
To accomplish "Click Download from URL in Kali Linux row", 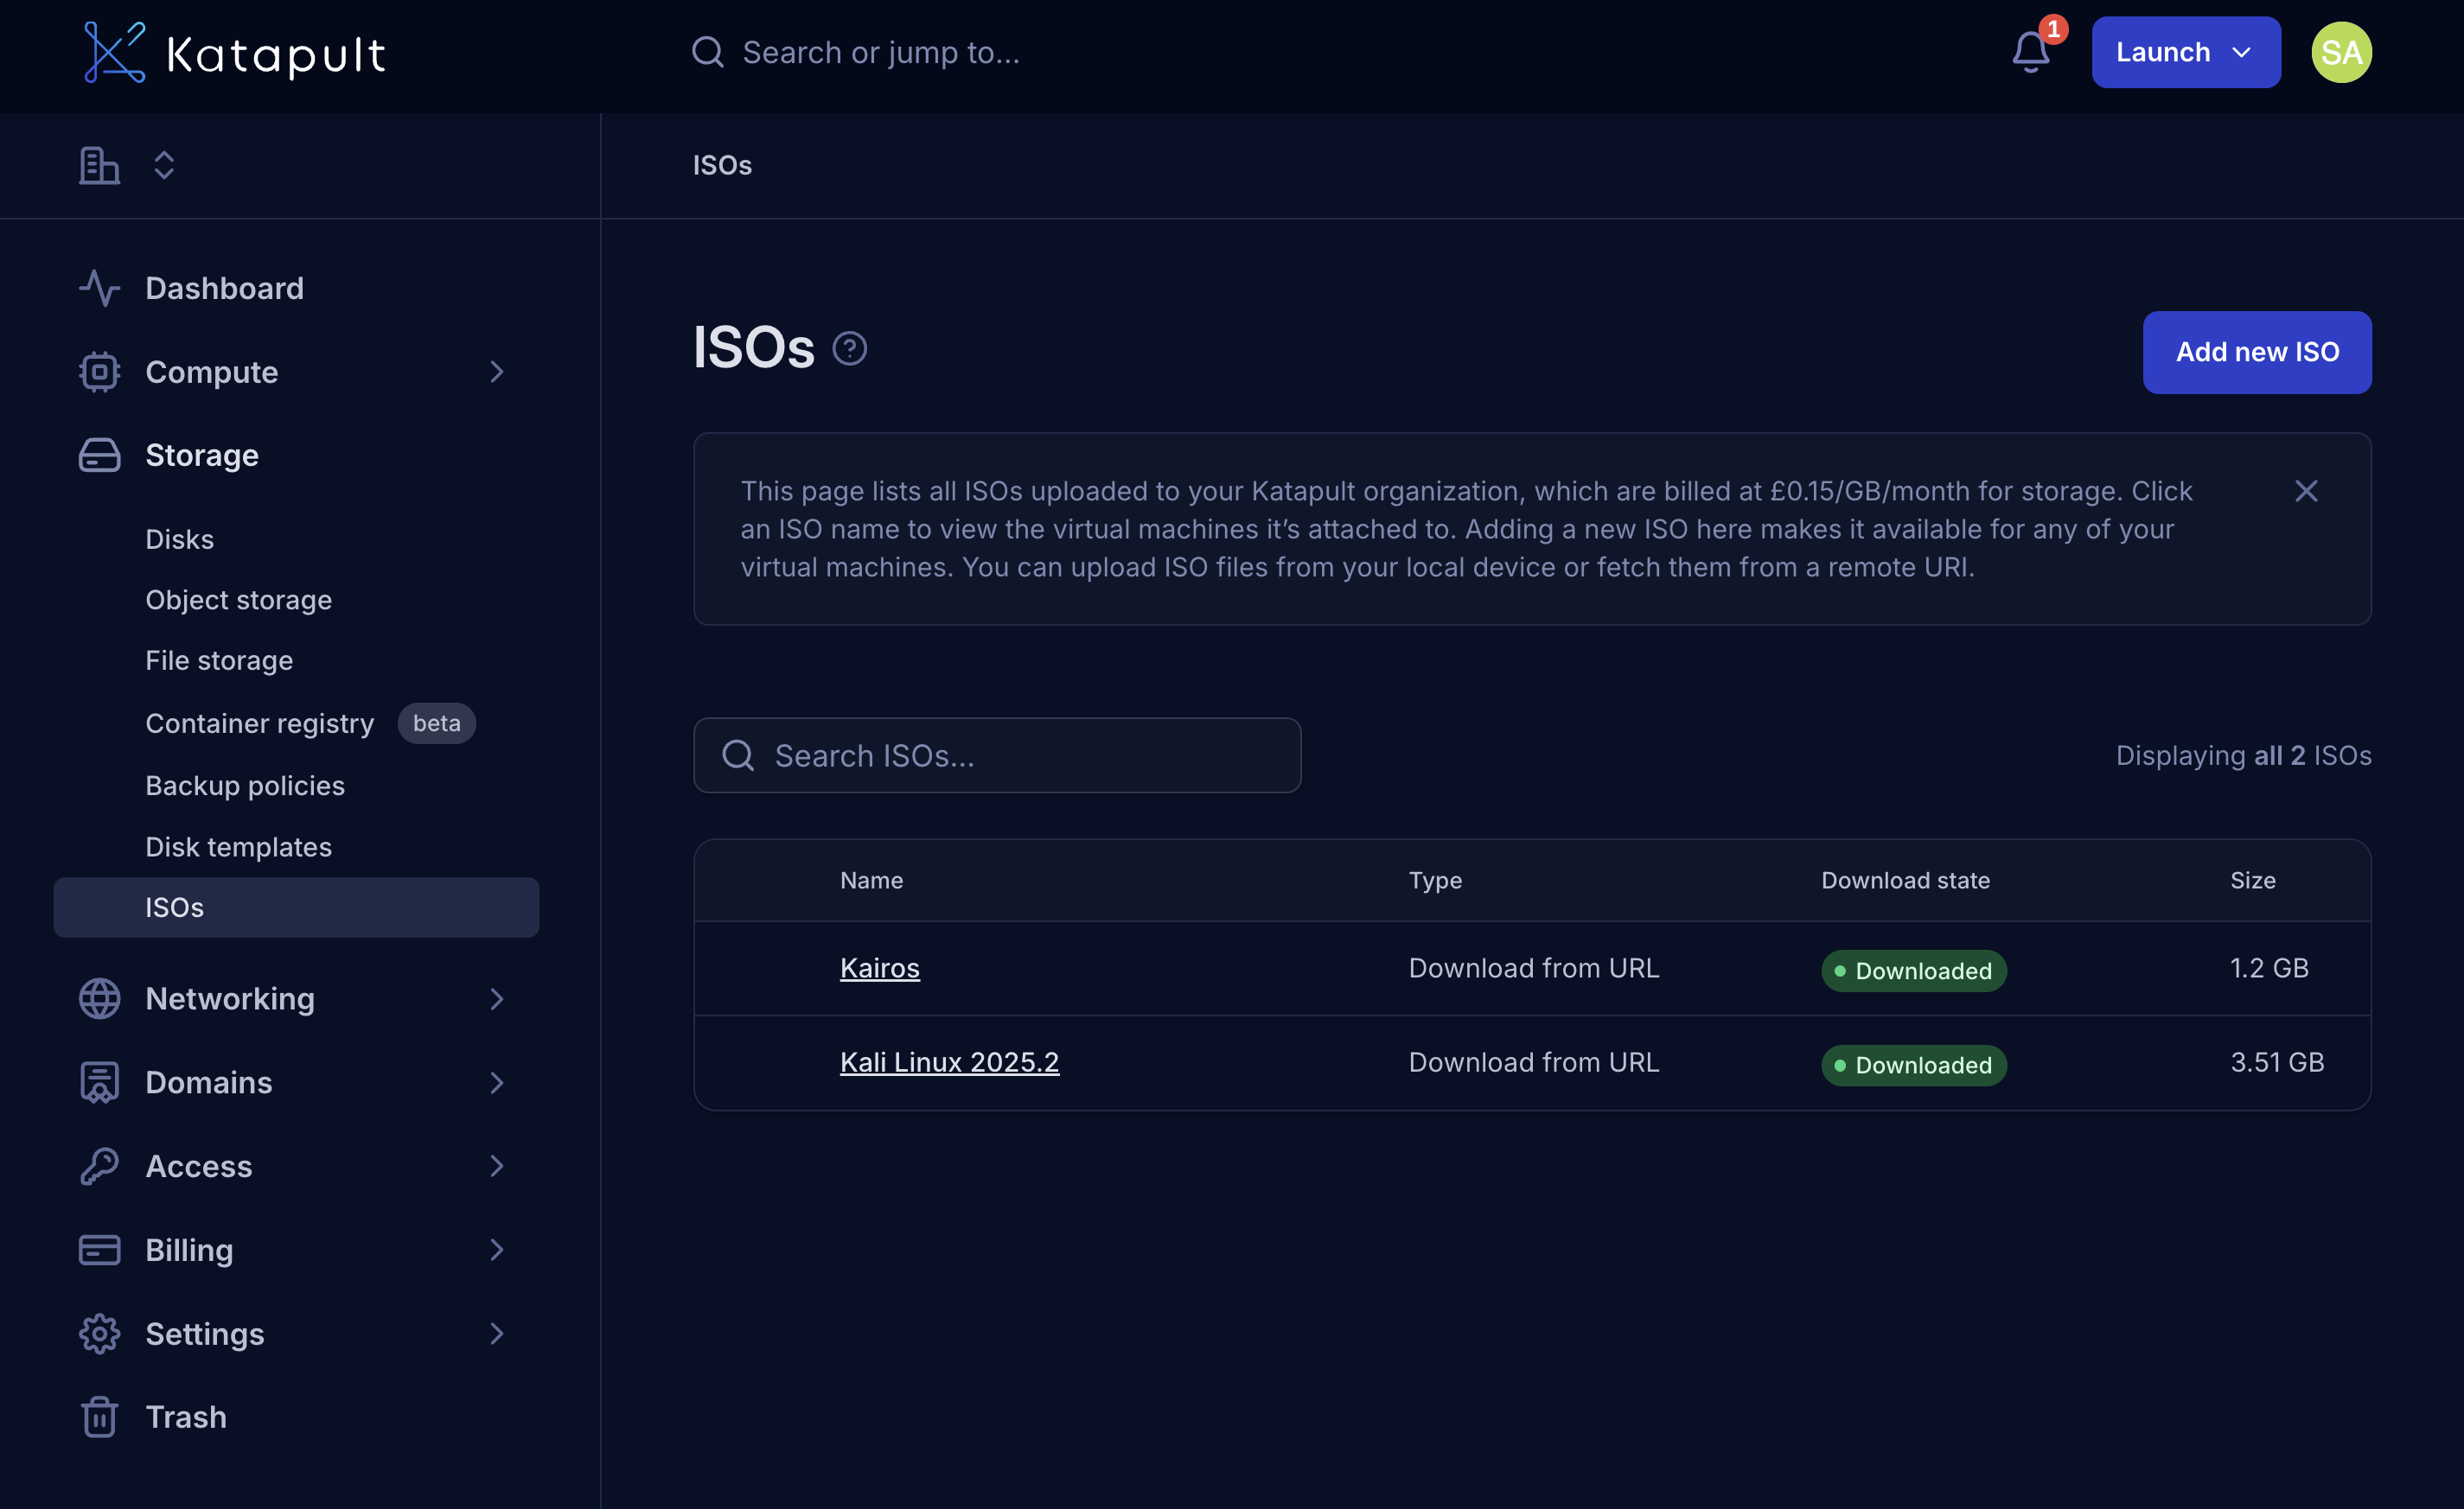I will click(1534, 1061).
